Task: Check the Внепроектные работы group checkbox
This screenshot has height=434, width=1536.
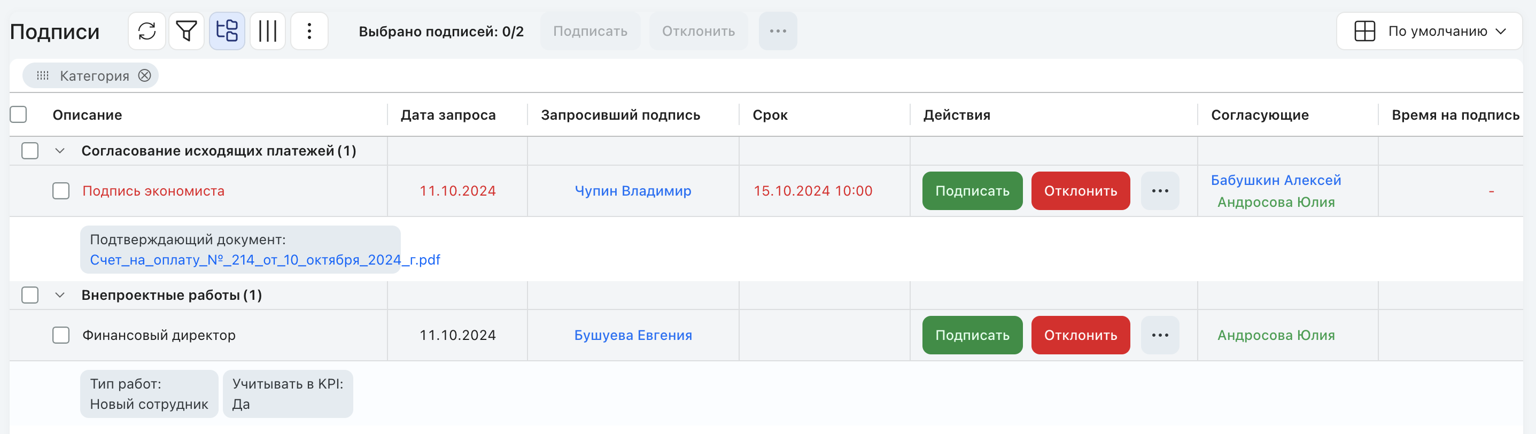Action: coord(30,295)
